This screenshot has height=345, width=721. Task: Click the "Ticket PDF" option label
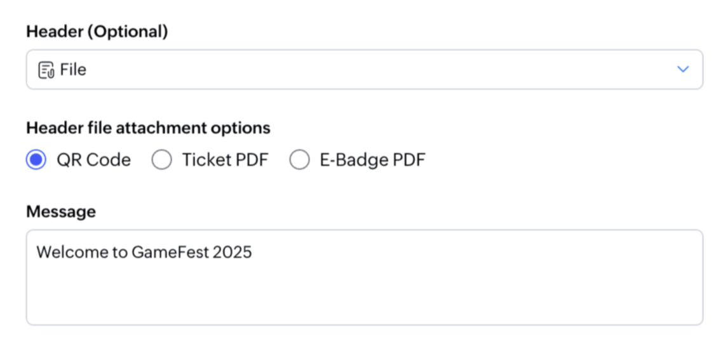(225, 160)
